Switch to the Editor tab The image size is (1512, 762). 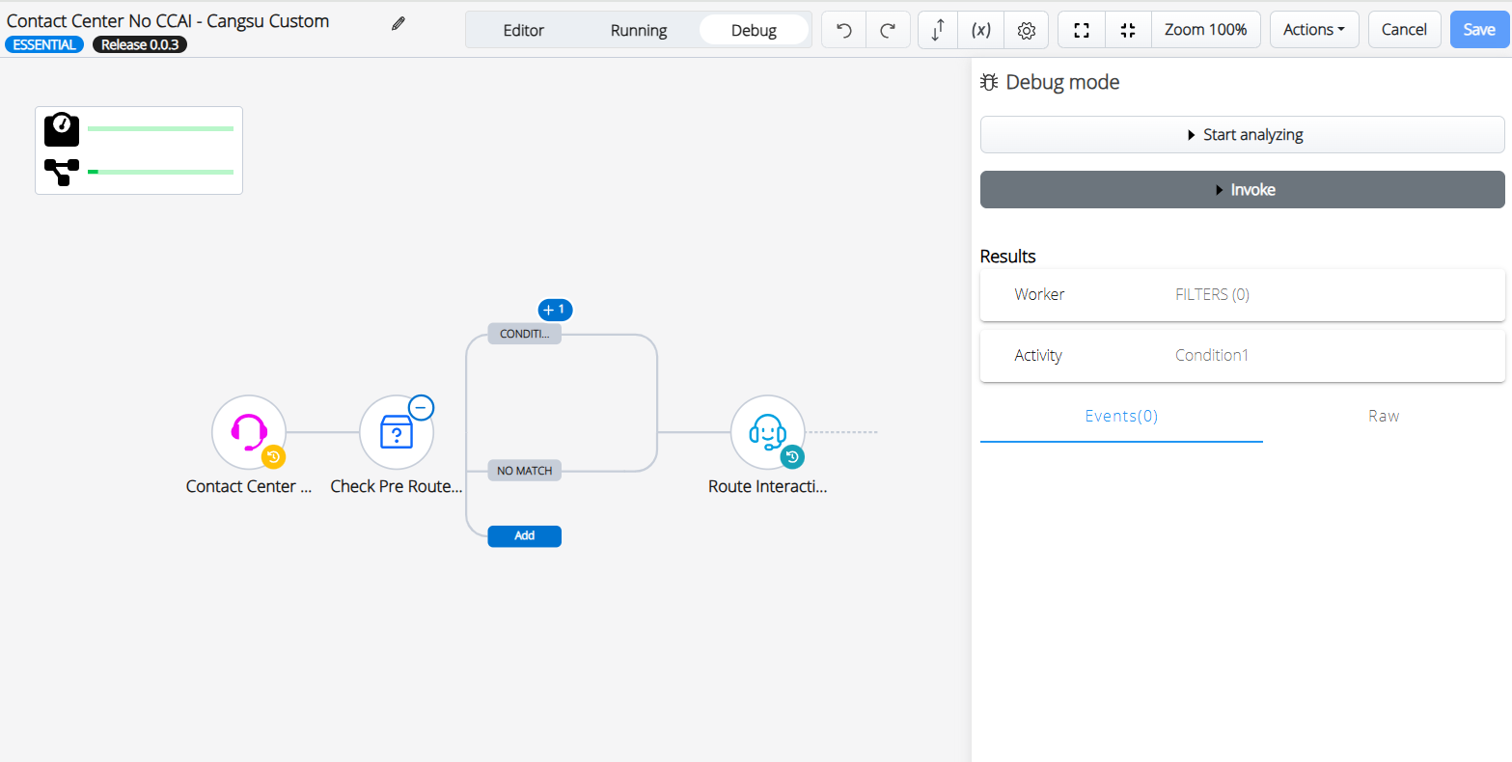[x=524, y=30]
